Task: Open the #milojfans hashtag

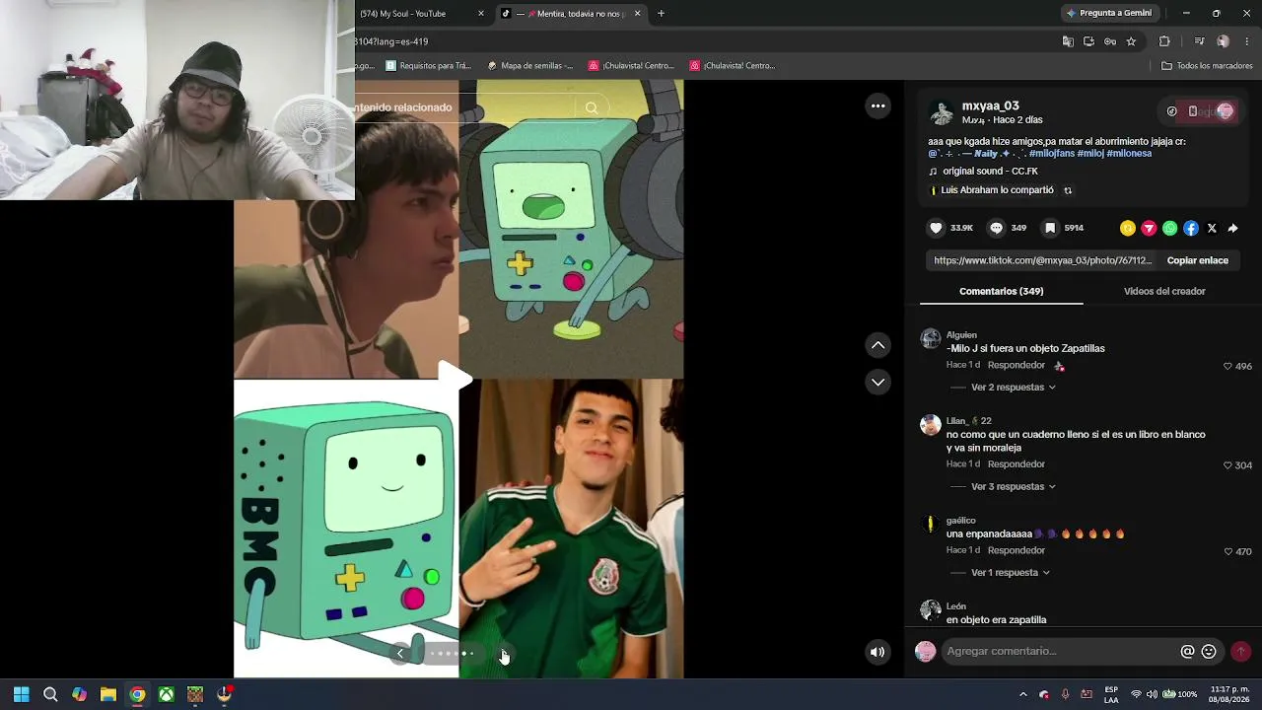Action: pos(1051,154)
